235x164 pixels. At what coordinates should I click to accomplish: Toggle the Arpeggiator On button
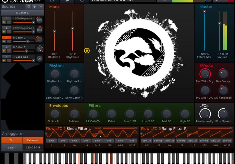pos(11,140)
